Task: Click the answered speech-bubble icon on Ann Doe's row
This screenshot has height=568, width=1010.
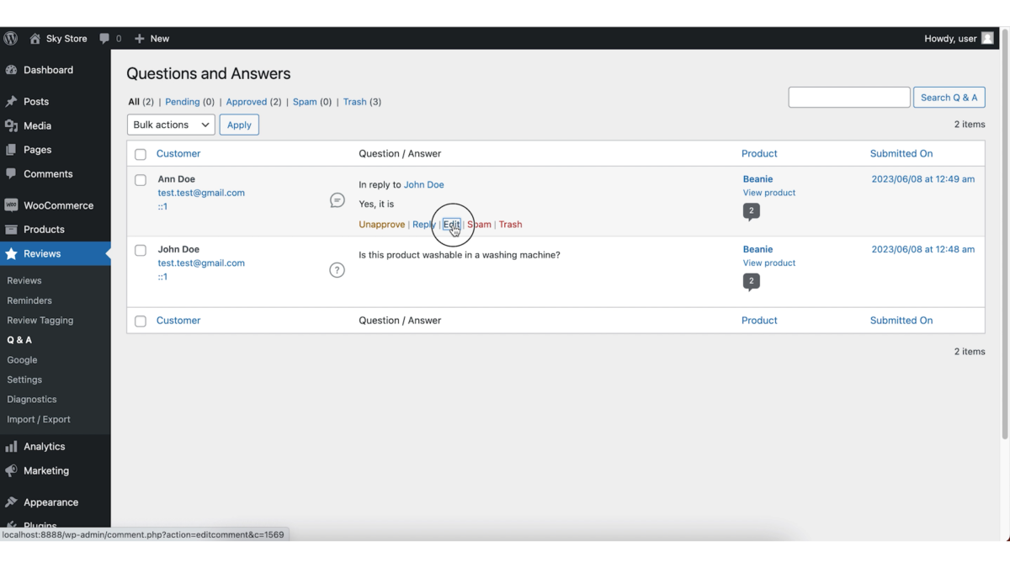Action: [338, 199]
